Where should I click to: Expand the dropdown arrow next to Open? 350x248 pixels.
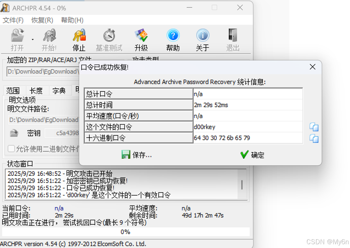point(33,39)
